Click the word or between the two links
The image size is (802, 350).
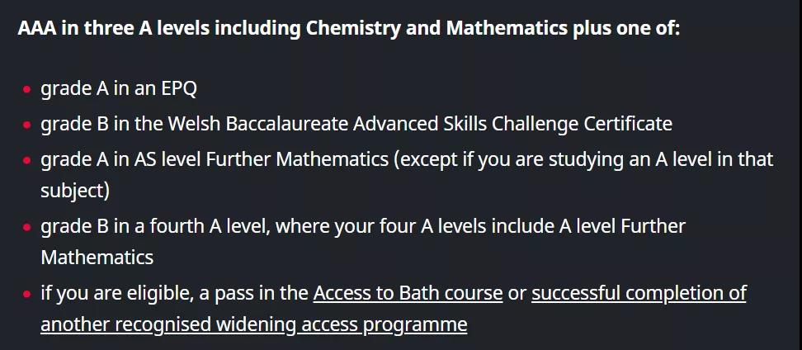point(517,294)
